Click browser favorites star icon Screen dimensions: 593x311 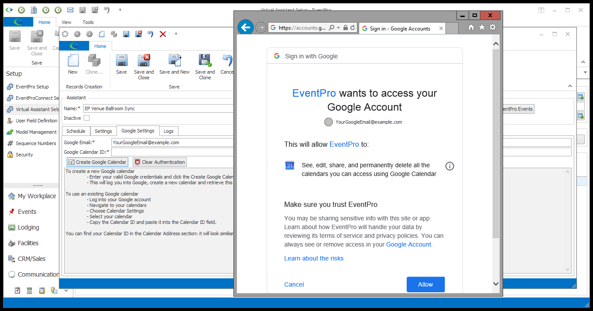pos(482,27)
